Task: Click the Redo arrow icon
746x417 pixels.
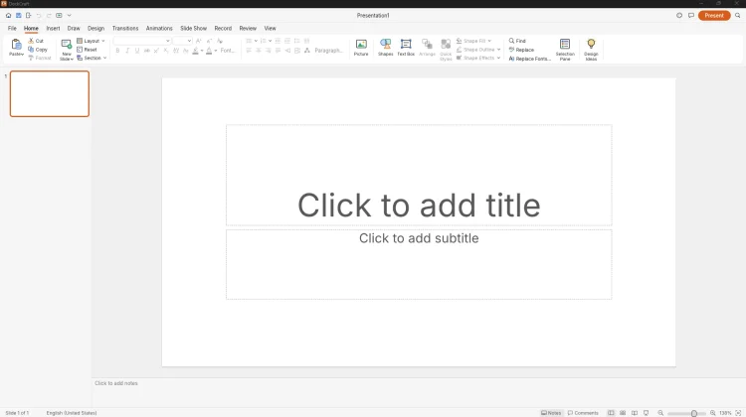Action: (49, 16)
